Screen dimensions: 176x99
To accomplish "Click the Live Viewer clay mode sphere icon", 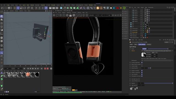I will [x=74, y=15].
